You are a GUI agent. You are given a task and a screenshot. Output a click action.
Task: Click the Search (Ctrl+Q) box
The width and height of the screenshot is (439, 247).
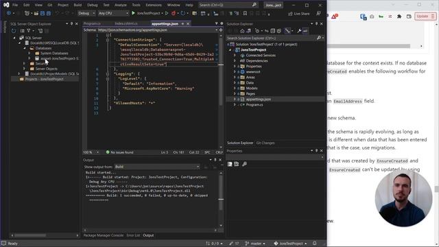228,5
